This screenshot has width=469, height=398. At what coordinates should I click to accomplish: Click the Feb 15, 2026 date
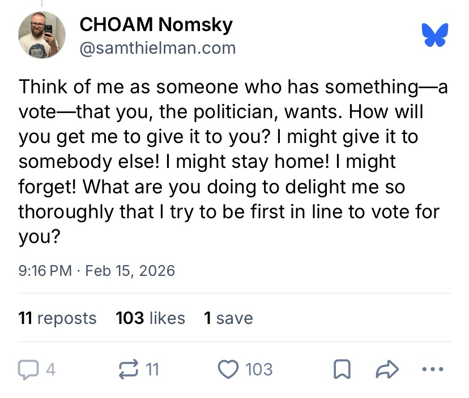130,270
